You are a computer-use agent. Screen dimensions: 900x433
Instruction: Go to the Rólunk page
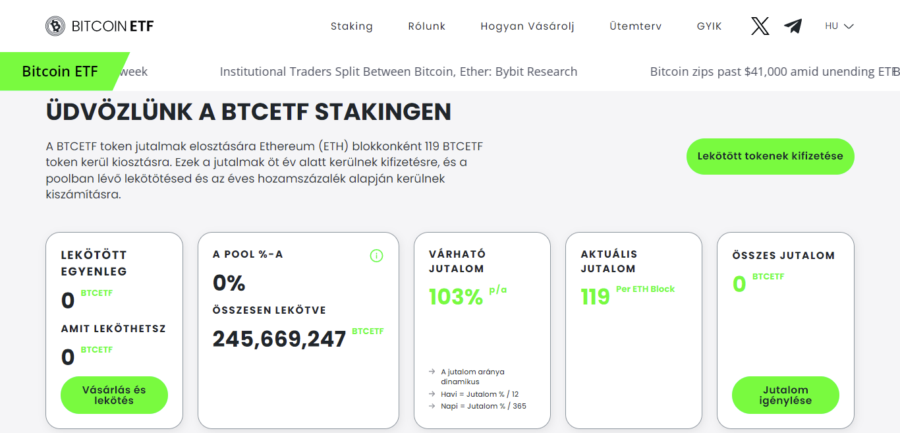click(x=427, y=26)
